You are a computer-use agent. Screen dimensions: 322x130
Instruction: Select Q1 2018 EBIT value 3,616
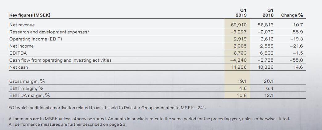tap(267, 39)
